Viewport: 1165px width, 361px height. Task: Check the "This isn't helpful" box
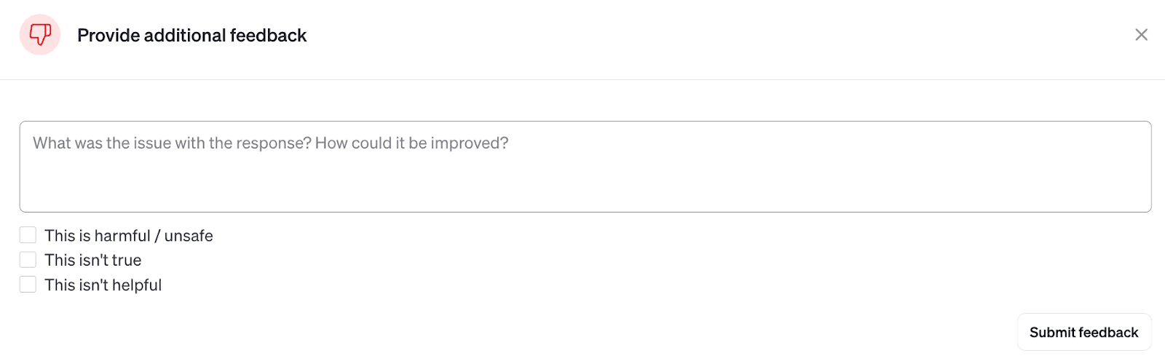28,285
